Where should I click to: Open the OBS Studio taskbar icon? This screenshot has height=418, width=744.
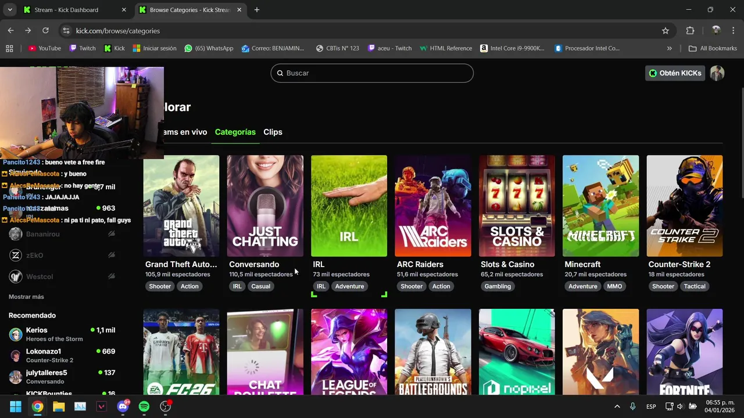click(166, 406)
